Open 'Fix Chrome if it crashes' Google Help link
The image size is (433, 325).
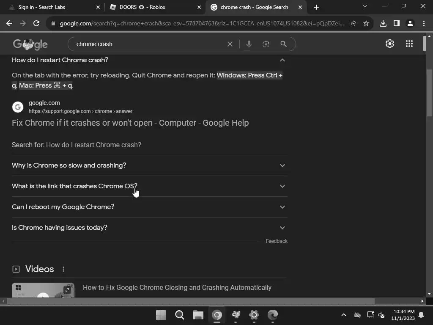130,123
